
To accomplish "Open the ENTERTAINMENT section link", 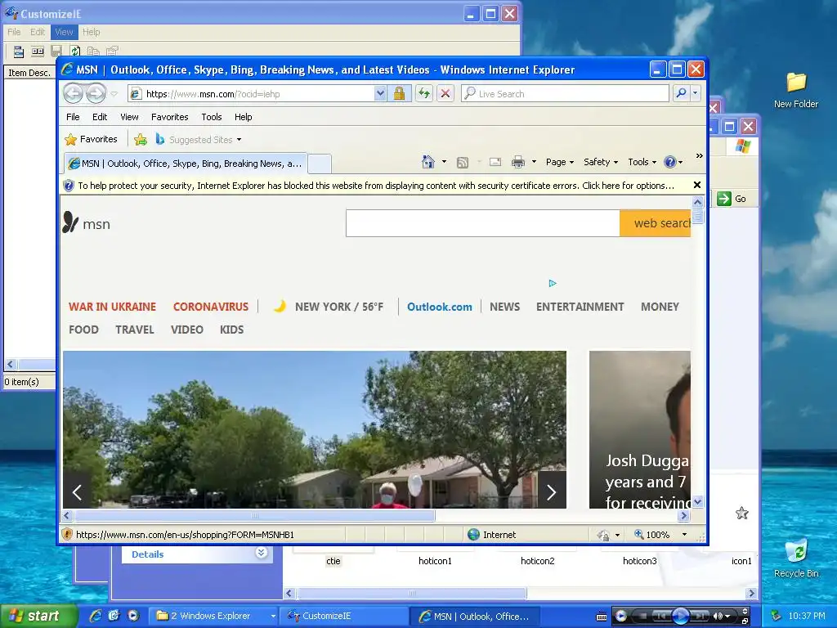I will point(580,307).
